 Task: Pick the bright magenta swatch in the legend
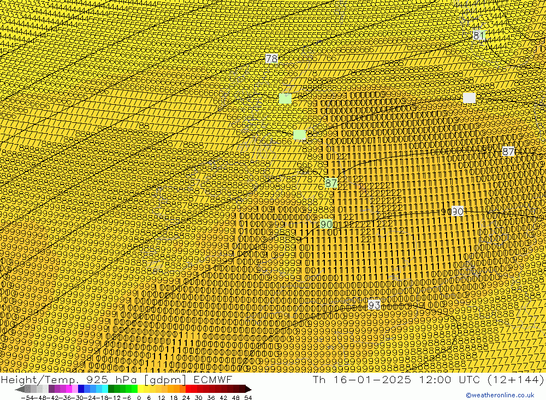(69, 389)
